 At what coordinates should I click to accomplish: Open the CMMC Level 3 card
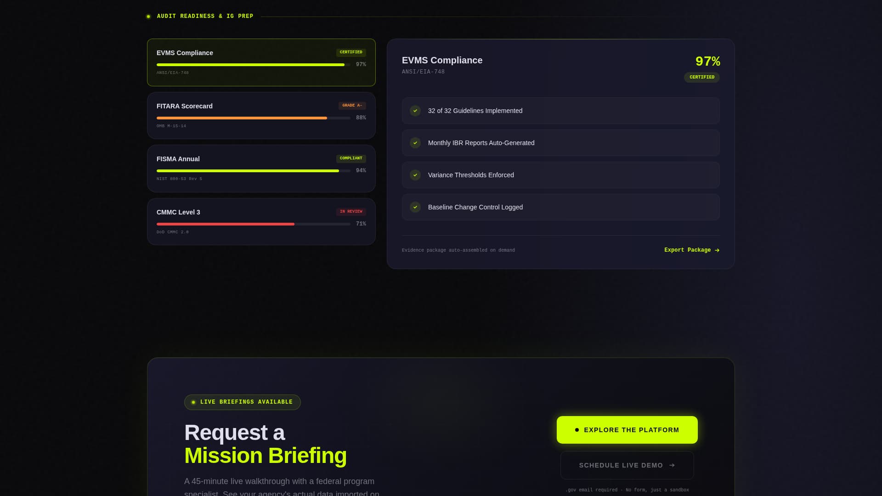tap(261, 221)
